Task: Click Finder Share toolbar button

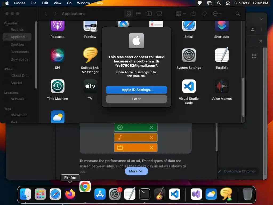Action: tap(194, 14)
